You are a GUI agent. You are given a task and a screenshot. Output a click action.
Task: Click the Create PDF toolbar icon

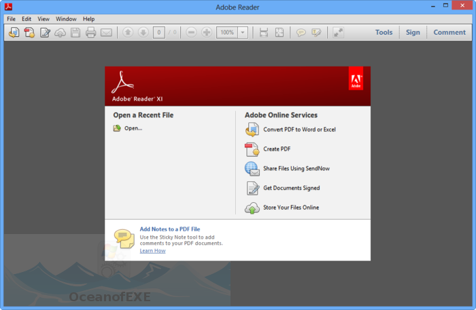coord(29,33)
